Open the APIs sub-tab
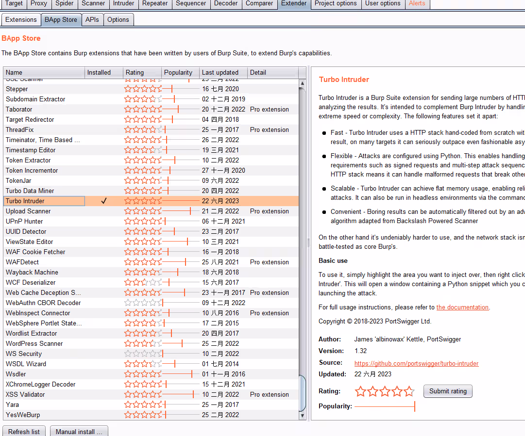This screenshot has width=525, height=436. click(92, 19)
